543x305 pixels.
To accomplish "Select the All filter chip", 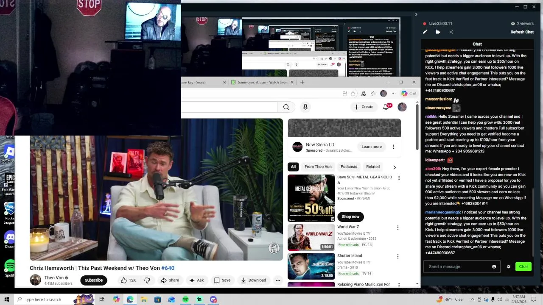I will [x=293, y=166].
